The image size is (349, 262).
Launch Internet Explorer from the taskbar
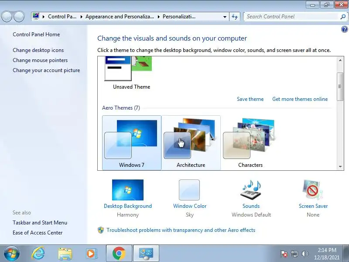point(38,254)
